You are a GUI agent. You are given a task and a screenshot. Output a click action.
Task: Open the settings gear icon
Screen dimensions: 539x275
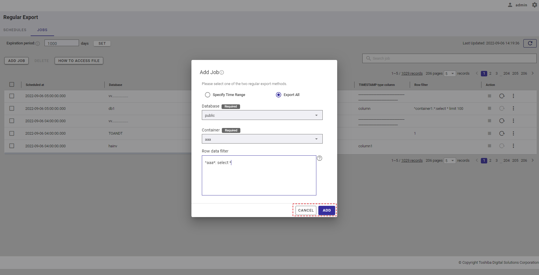[535, 5]
